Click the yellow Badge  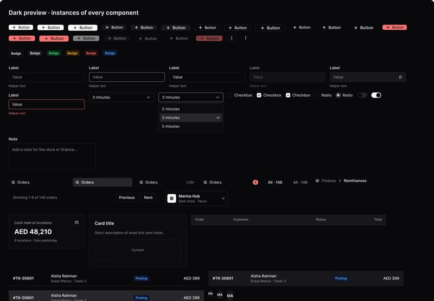(73, 53)
